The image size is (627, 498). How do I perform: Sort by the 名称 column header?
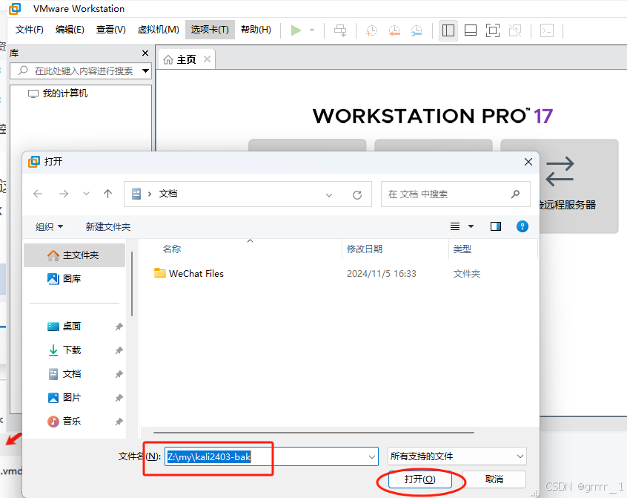pos(172,249)
